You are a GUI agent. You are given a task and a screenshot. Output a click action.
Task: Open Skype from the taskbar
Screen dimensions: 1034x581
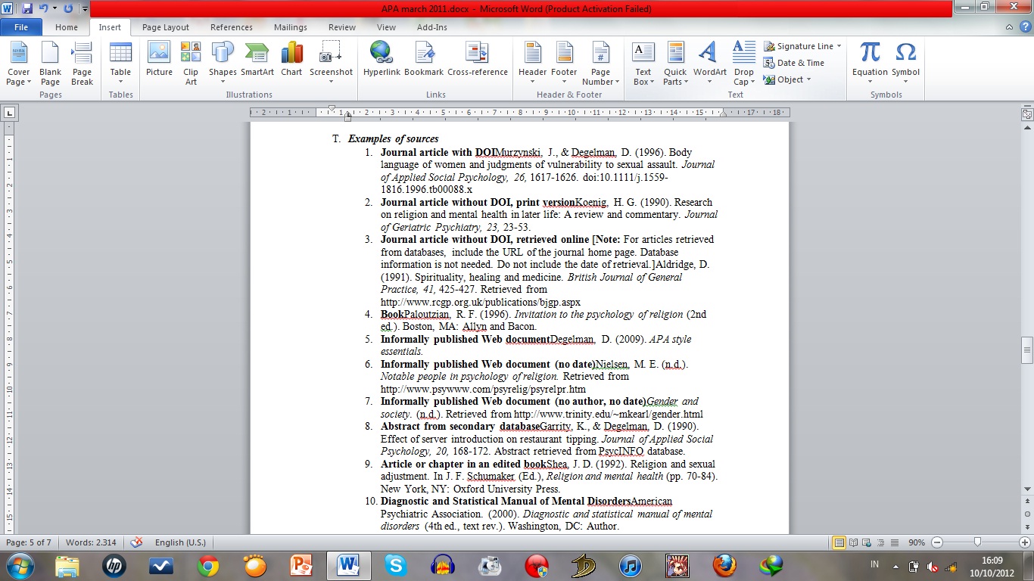click(x=396, y=565)
